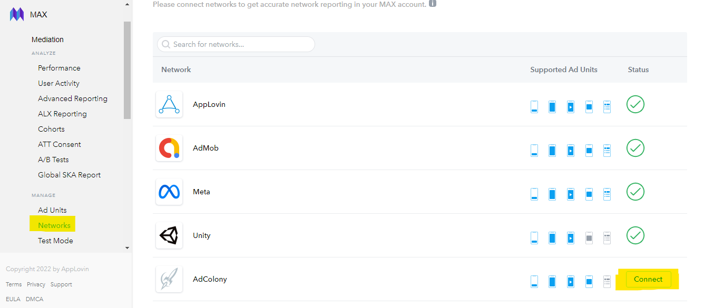Open the DMCA link

click(35, 299)
